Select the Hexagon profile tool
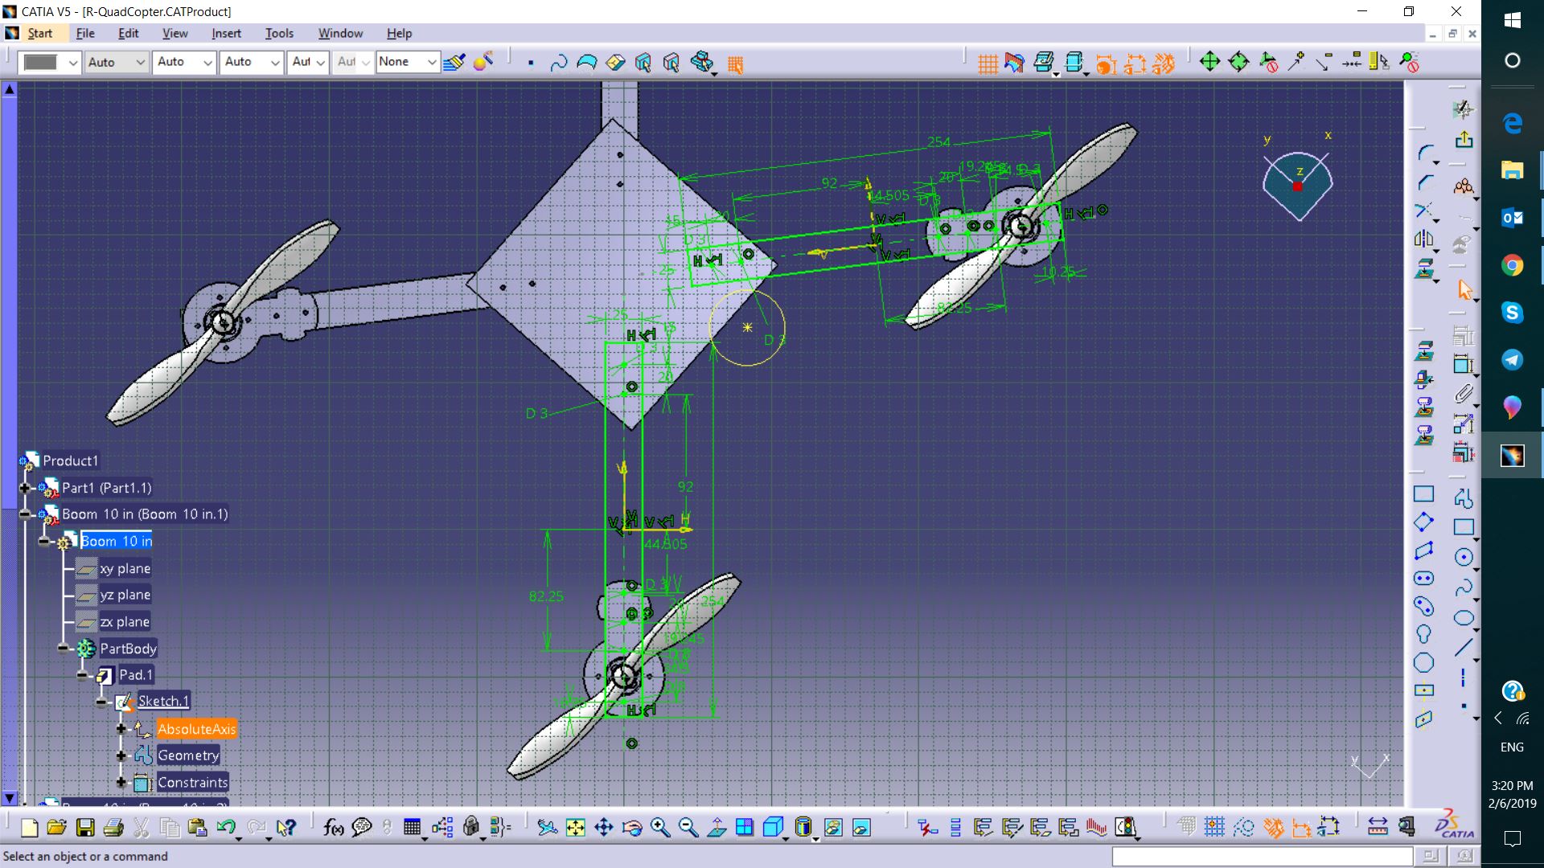This screenshot has height=868, width=1544. tap(1423, 662)
